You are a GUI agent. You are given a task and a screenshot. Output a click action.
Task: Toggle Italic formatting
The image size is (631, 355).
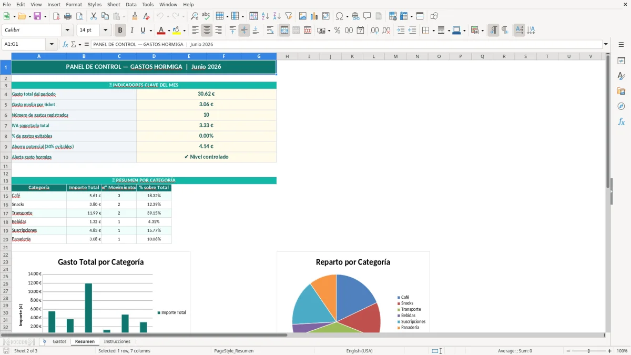click(x=132, y=31)
